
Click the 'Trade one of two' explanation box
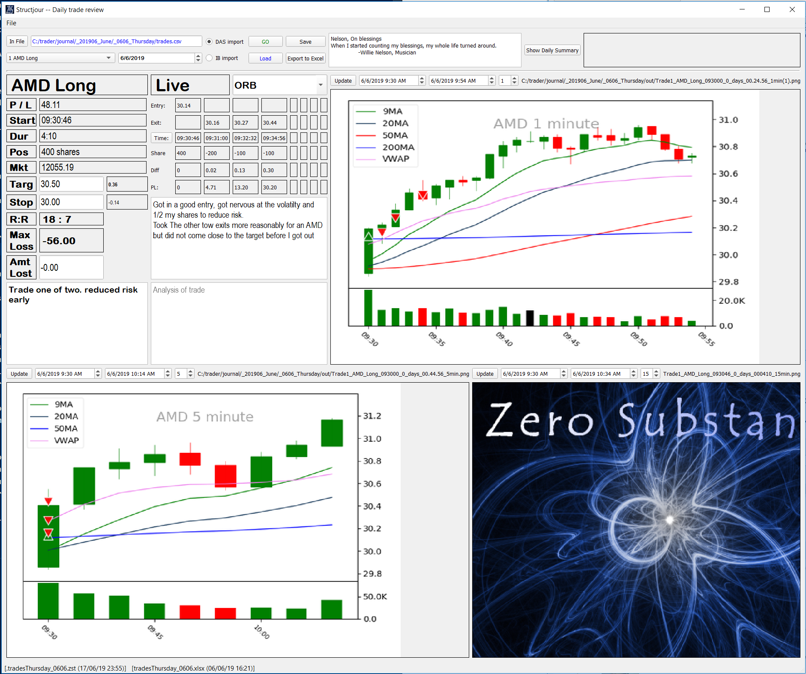click(x=77, y=323)
